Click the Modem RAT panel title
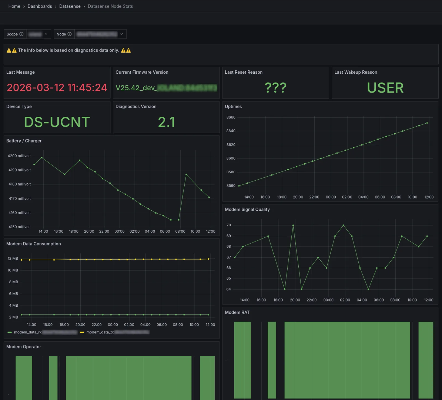This screenshot has width=442, height=400. (237, 312)
